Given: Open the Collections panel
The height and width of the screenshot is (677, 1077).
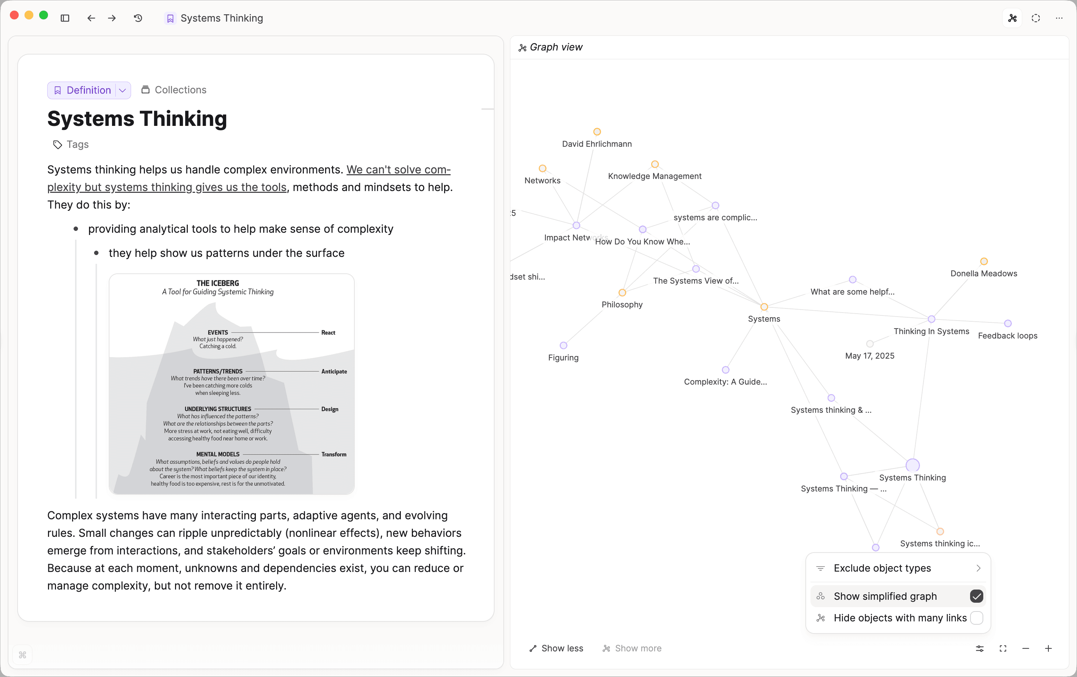Looking at the screenshot, I should [x=174, y=89].
